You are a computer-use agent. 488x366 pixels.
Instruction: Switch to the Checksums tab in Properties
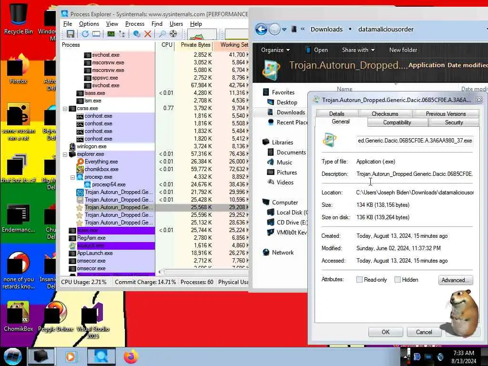(x=385, y=113)
